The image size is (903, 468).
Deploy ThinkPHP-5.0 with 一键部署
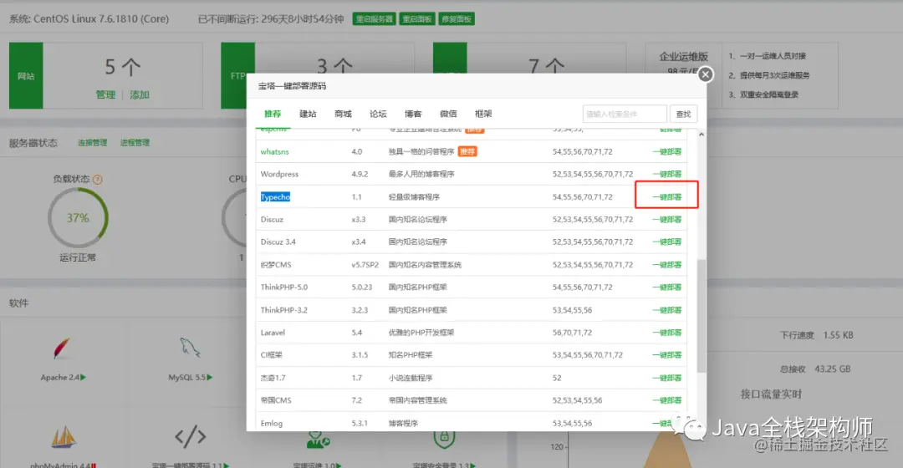(667, 287)
